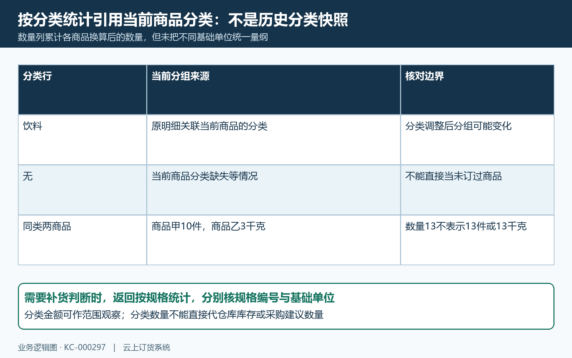The height and width of the screenshot is (358, 572).
Task: Click the cell 不能直接当未订过商品
Action: [477, 190]
